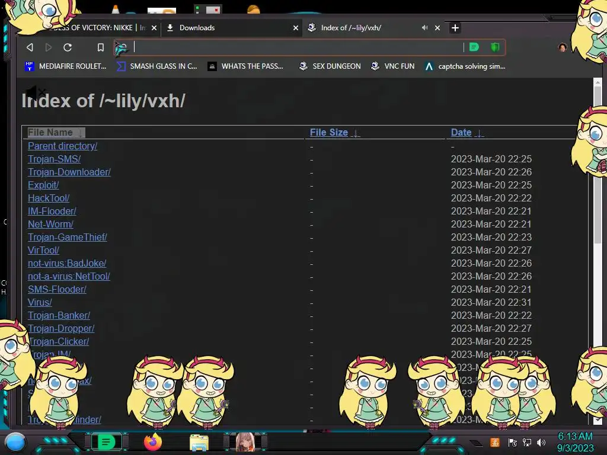Launch Firefox from the taskbar
Viewport: 607px width, 455px height.
(x=153, y=442)
